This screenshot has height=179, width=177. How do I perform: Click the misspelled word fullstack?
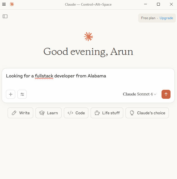(44, 76)
